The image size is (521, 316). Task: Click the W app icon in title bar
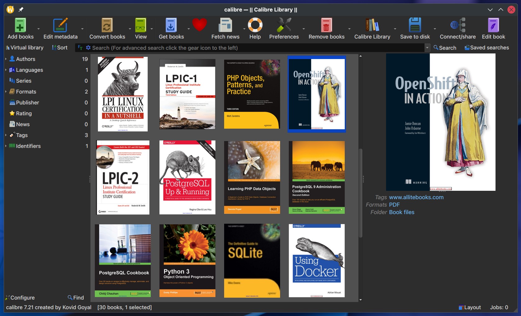pos(10,10)
